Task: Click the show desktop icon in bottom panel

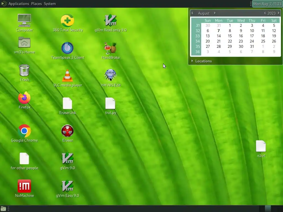Action: [x=3, y=209]
